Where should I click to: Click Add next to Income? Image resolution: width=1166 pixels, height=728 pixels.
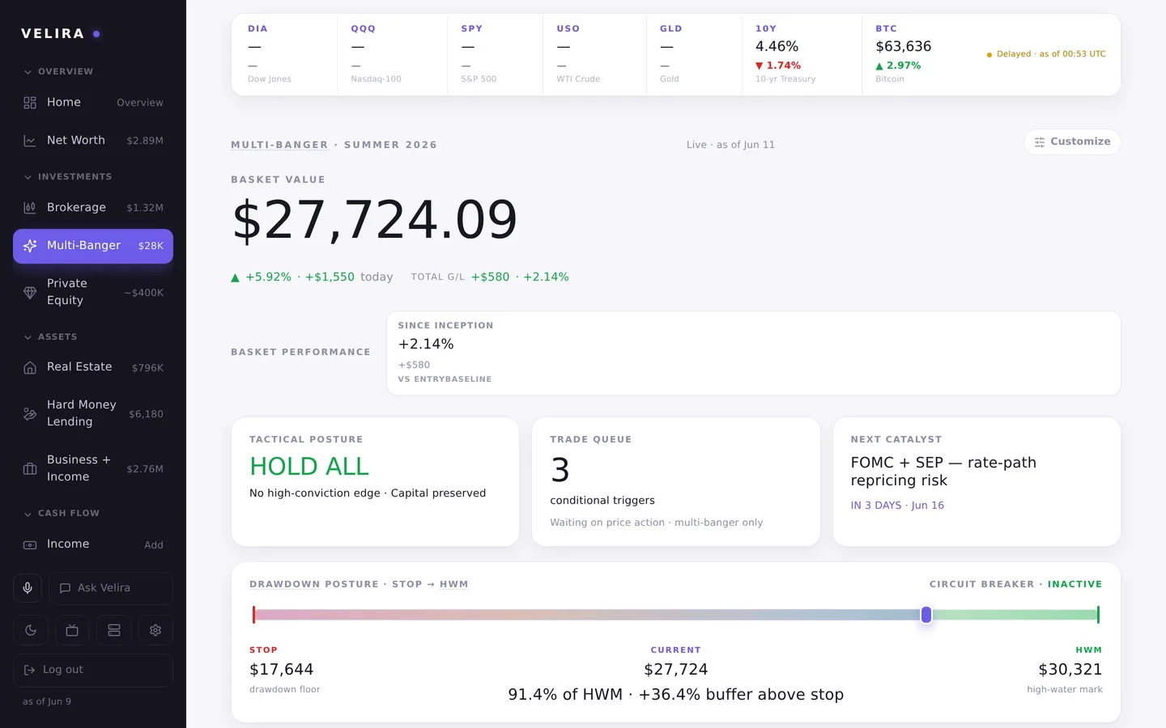(154, 545)
